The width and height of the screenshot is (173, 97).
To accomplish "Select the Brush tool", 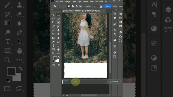I will tap(54, 30).
